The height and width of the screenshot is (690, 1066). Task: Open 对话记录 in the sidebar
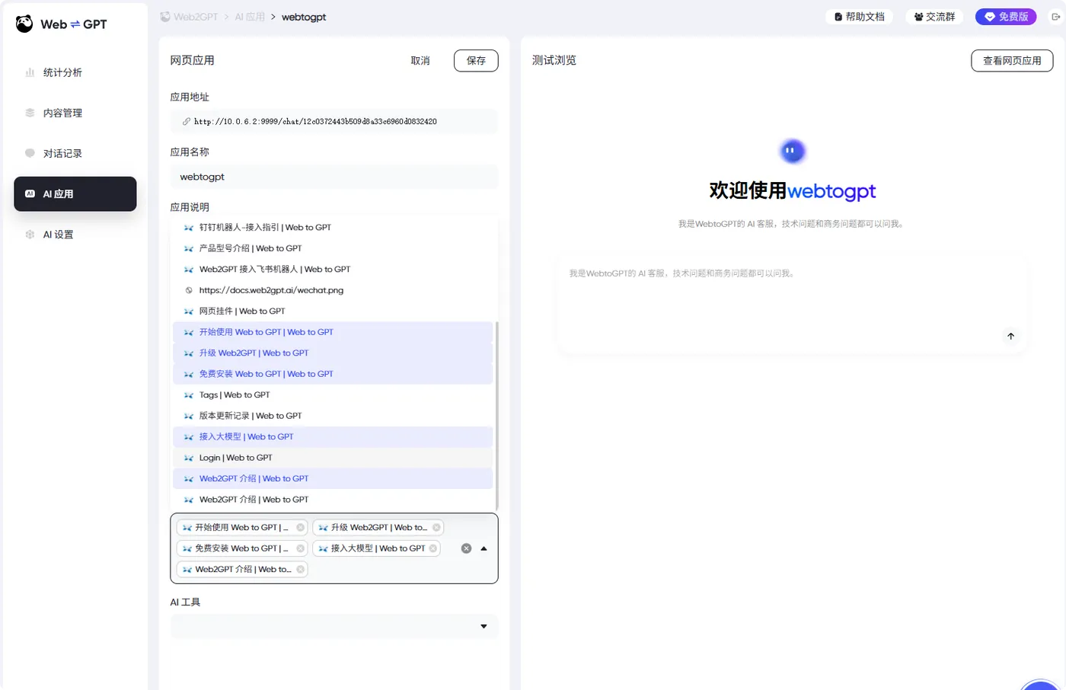pos(75,153)
